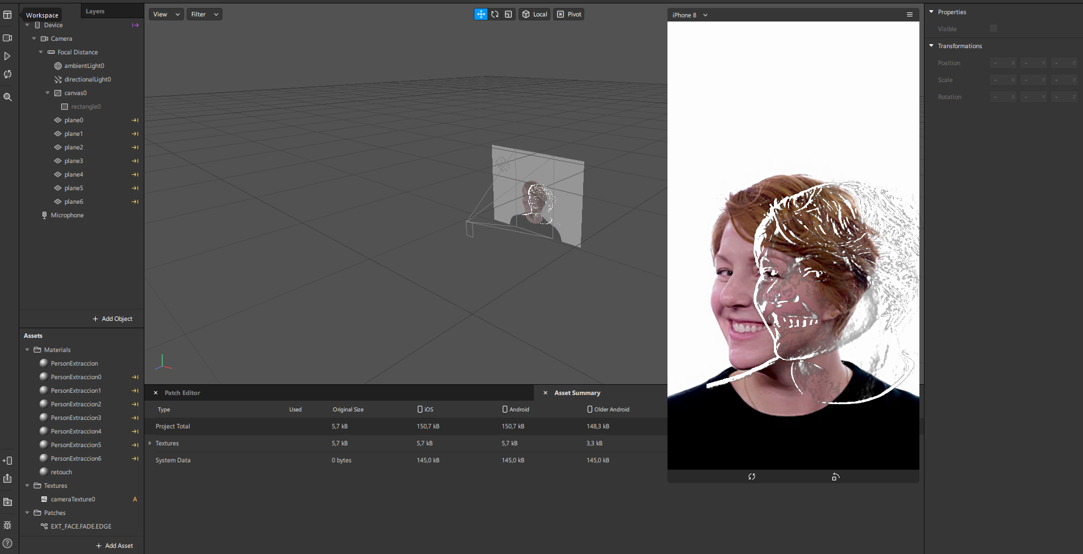Image resolution: width=1083 pixels, height=554 pixels.
Task: Click the restart effect icon in sidebar
Action: (7, 75)
